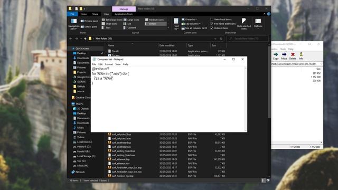338x190 pixels.
Task: Select surf_deathstar.nav file
Action: click(x=121, y=147)
